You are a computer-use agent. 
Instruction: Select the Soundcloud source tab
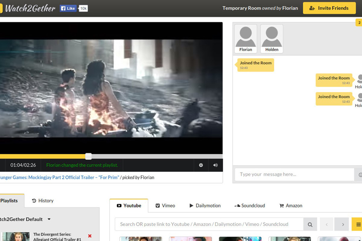point(249,206)
